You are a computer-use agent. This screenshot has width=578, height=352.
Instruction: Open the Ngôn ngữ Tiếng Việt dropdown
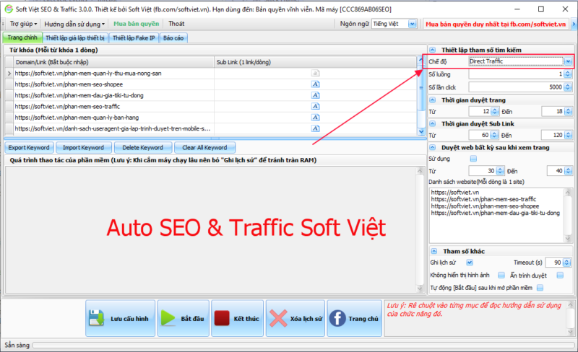tap(412, 24)
